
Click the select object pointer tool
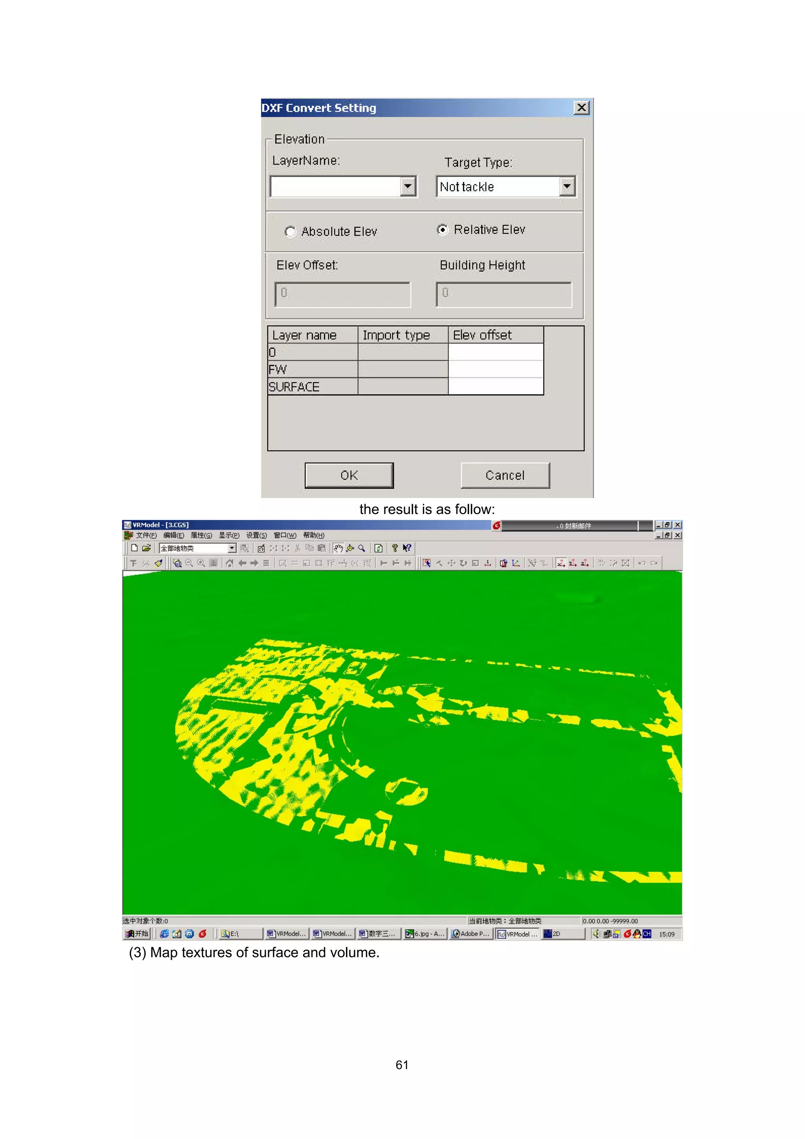click(x=426, y=563)
